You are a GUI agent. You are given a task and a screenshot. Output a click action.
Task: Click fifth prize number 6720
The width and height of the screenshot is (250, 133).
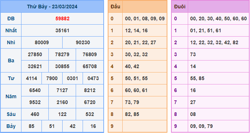(90, 102)
